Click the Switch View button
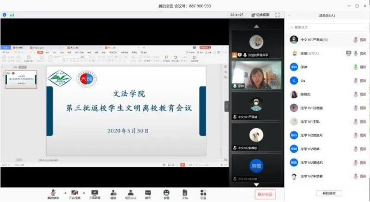This screenshot has height=202, width=370. click(260, 15)
